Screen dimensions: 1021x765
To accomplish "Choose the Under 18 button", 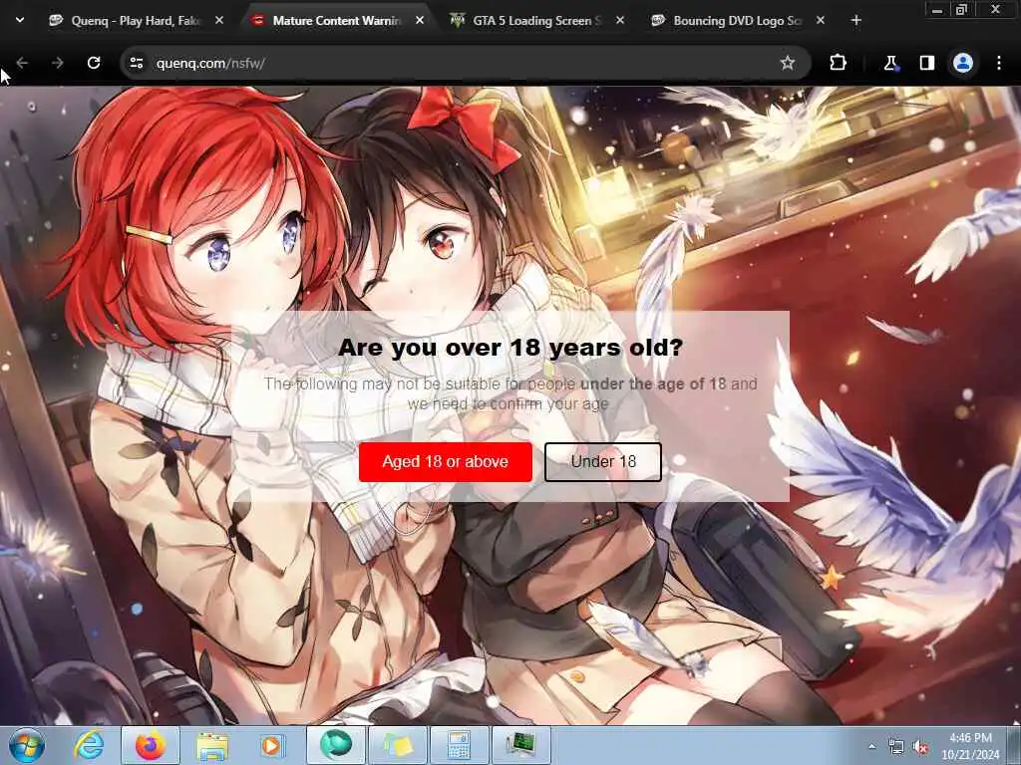I will tap(603, 462).
